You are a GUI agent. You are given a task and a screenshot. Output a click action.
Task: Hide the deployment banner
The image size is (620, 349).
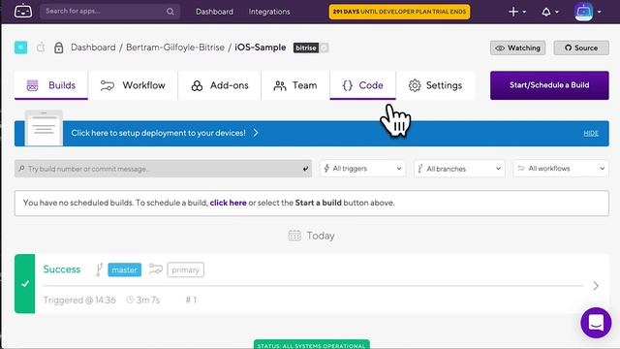point(591,134)
